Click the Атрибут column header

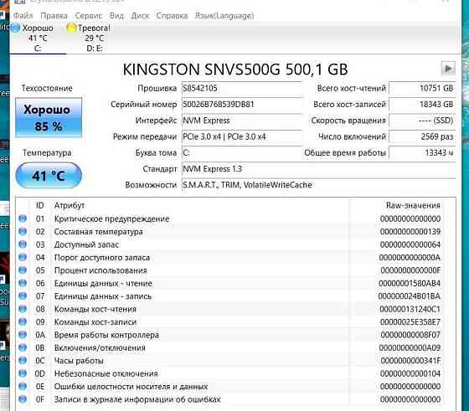(70, 205)
